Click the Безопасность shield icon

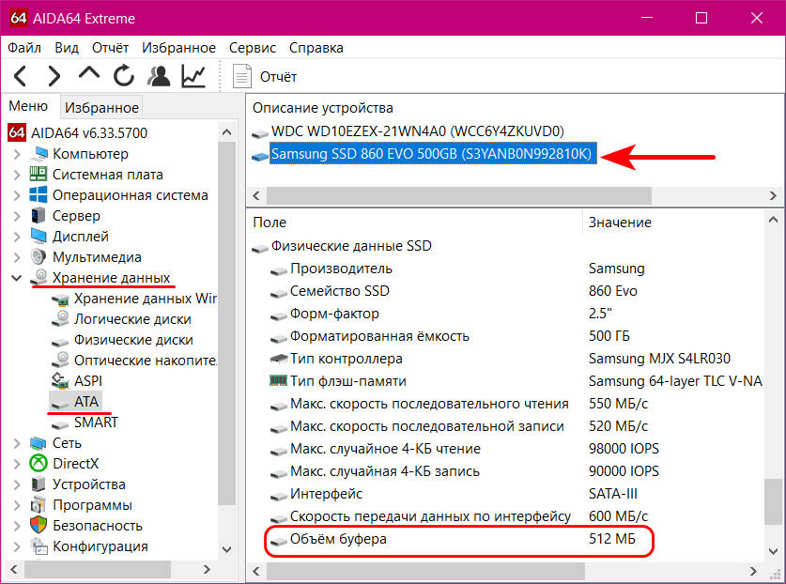(x=39, y=526)
